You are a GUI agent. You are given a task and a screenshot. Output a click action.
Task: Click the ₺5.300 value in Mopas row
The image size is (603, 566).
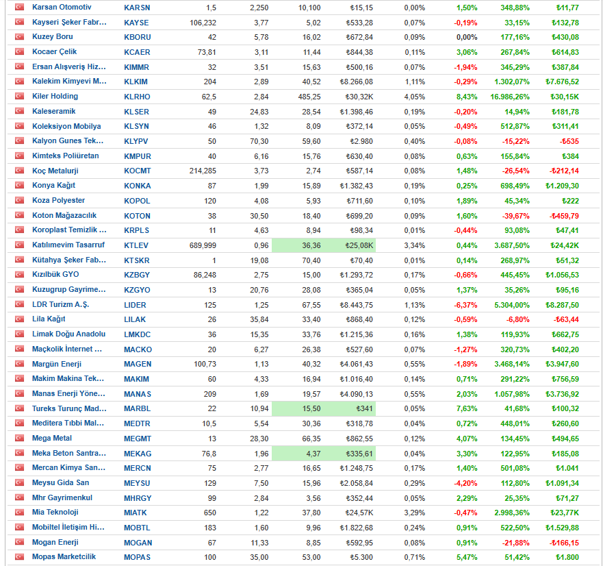click(361, 557)
